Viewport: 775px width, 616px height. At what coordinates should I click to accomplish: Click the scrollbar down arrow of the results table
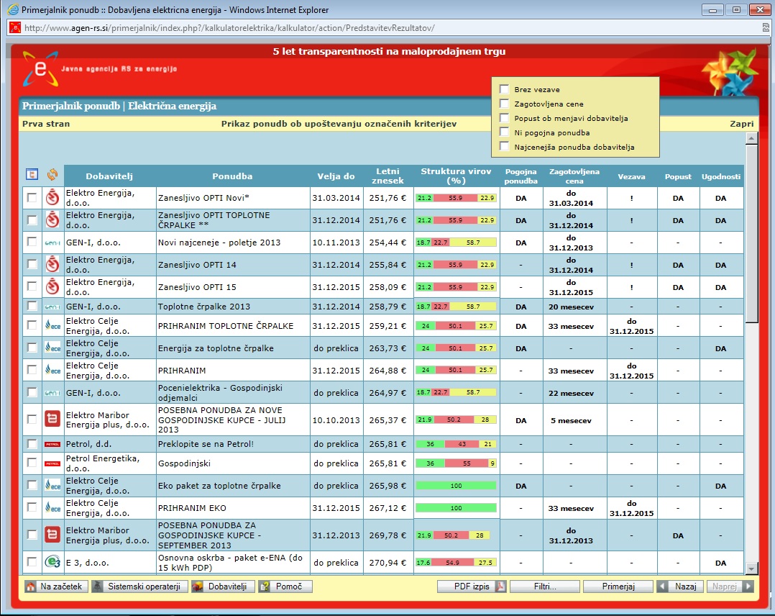[751, 569]
